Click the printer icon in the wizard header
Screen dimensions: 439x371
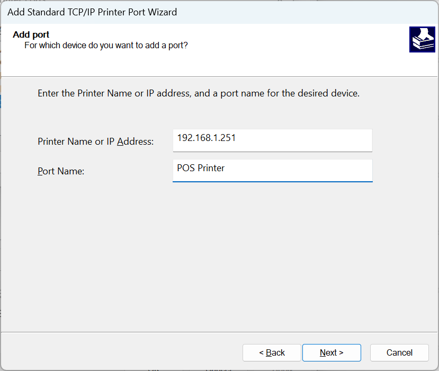coord(422,39)
